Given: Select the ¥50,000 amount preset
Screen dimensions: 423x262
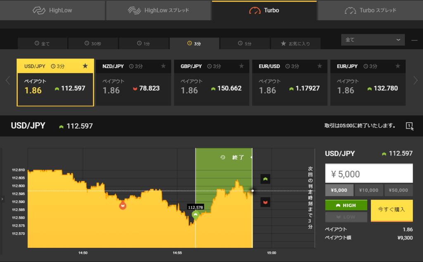Looking at the screenshot, I should (x=398, y=190).
